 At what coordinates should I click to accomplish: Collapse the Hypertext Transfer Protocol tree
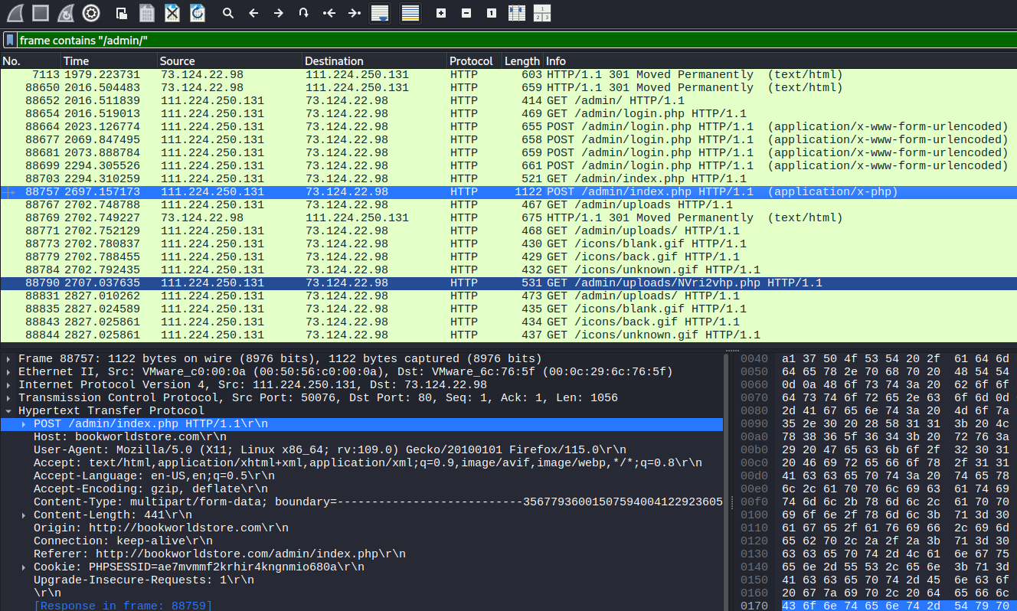click(8, 411)
